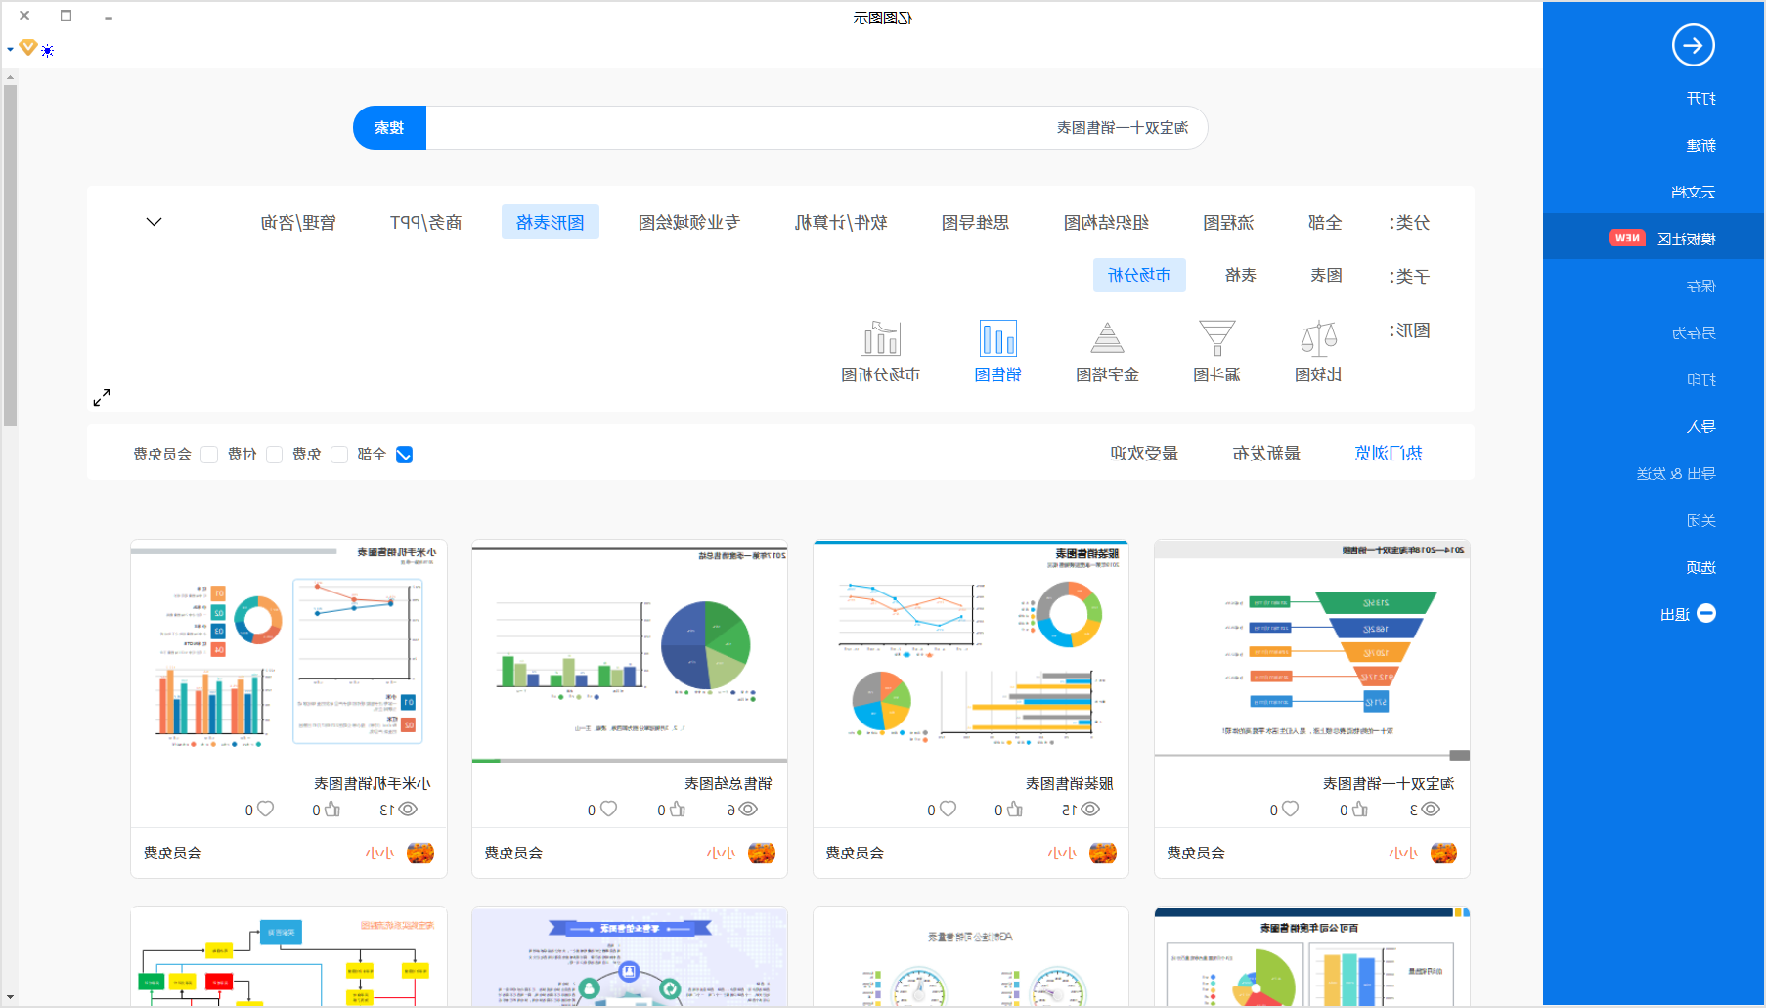Click the gold diamond VIP icon
The width and height of the screenshot is (1766, 1008).
[28, 47]
